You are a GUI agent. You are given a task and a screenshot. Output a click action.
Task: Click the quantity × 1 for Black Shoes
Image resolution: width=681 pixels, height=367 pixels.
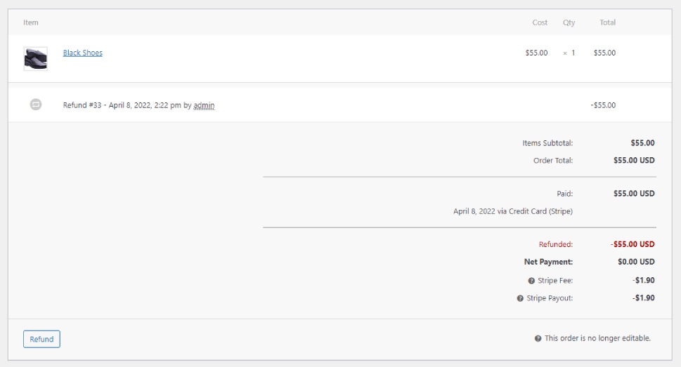[x=569, y=53]
